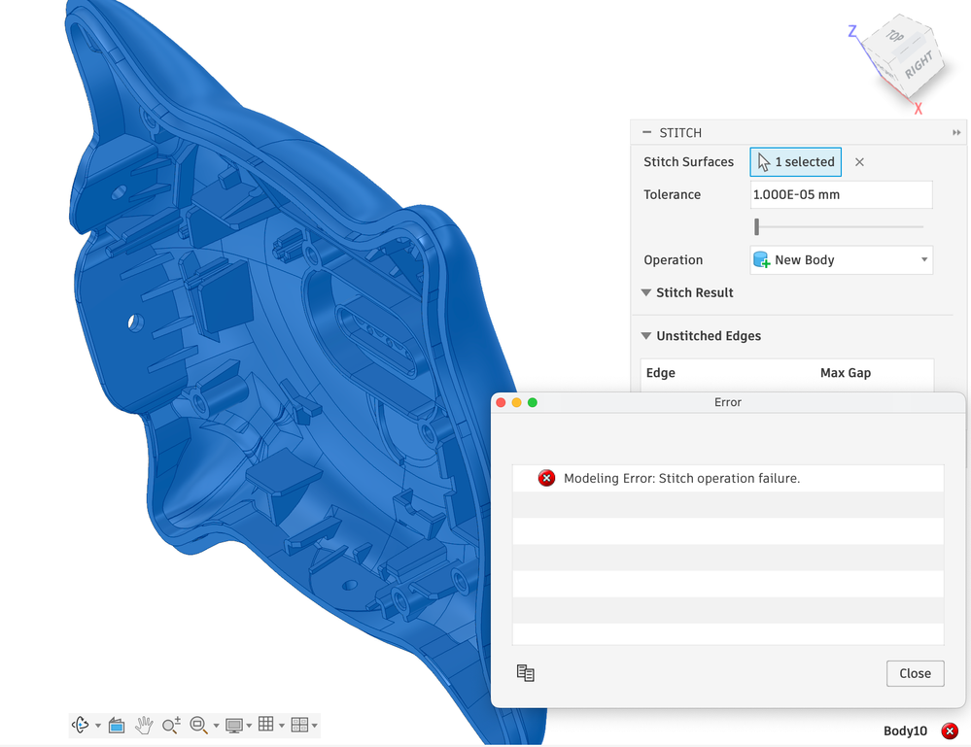Expand Grid and Snaps dropdown arrow
The image size is (971, 747).
[282, 726]
